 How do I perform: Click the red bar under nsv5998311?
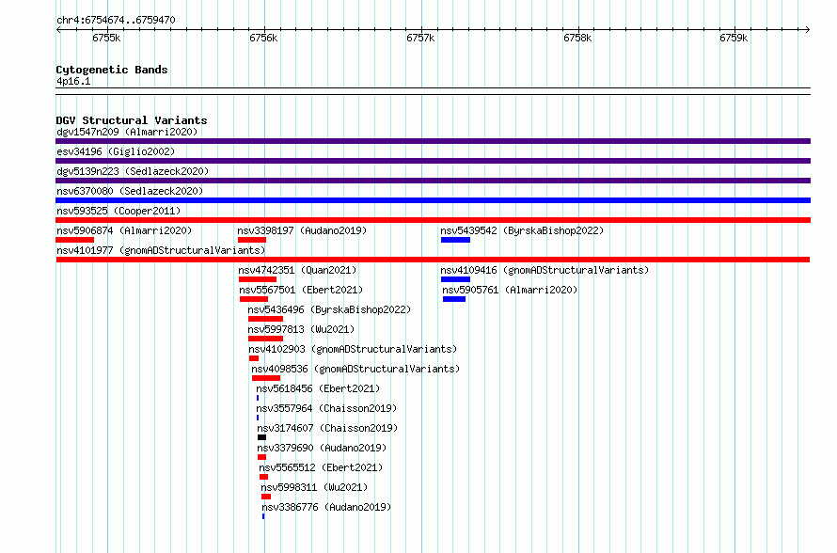[266, 497]
